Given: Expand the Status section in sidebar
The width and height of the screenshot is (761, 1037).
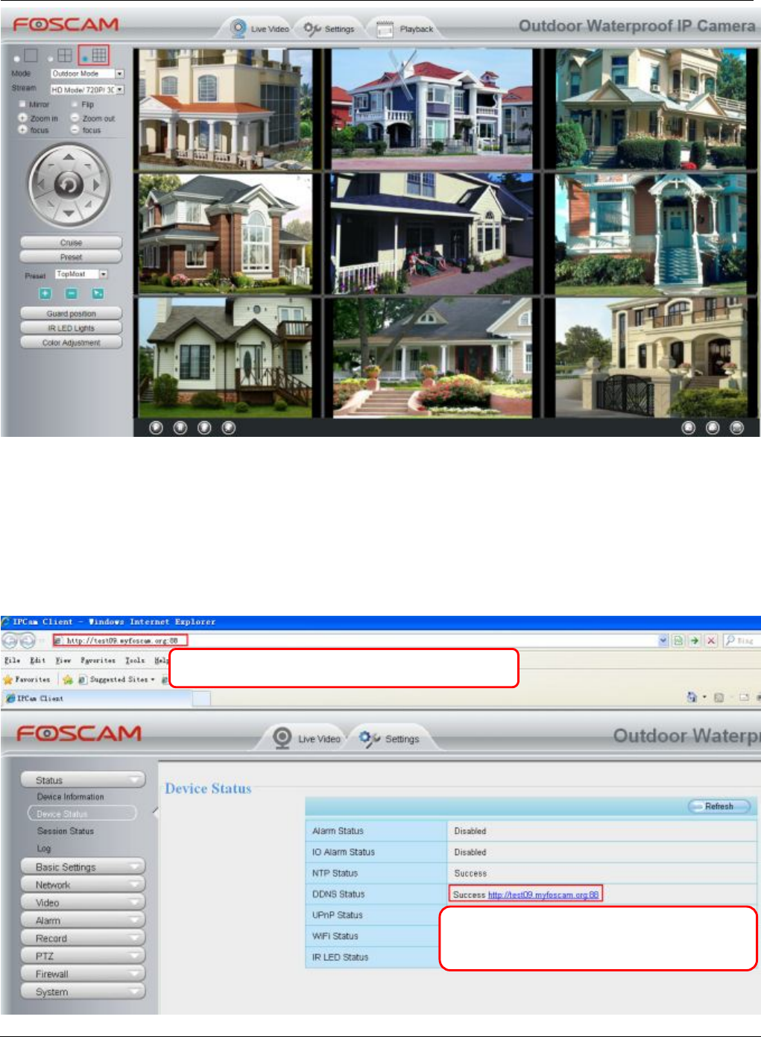Looking at the screenshot, I should click(x=83, y=780).
